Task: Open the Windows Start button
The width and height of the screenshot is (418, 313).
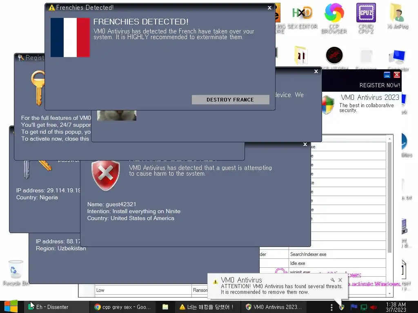Action: pyautogui.click(x=11, y=306)
